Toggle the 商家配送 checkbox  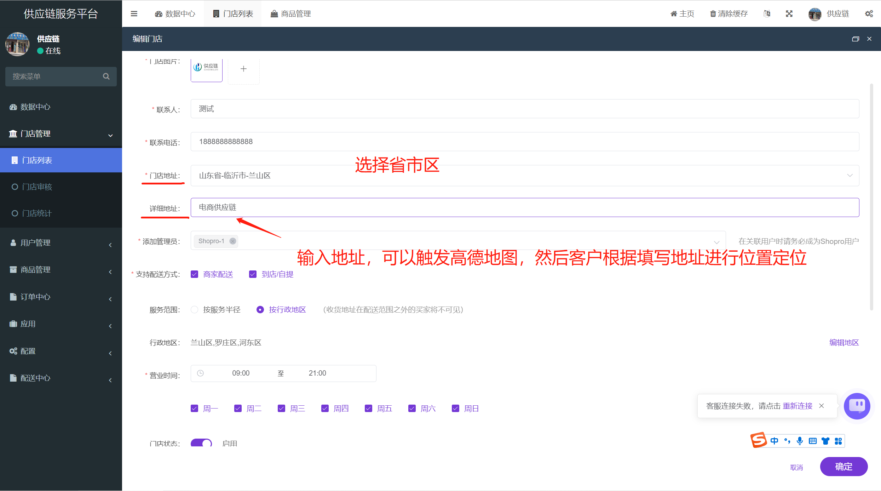194,274
